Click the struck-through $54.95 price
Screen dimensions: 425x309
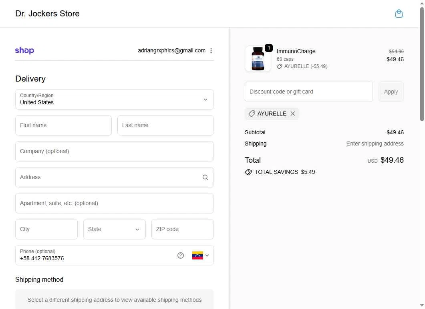click(396, 51)
